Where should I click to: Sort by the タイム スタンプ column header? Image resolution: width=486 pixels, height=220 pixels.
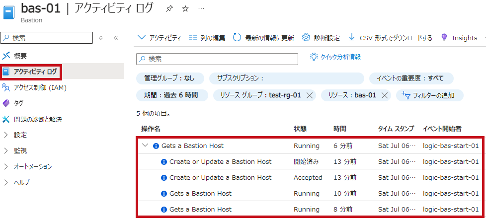(396, 129)
